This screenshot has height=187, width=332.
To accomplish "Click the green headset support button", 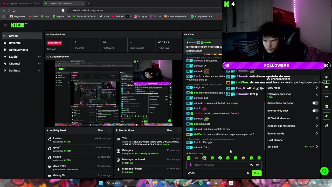I will pos(324,171).
